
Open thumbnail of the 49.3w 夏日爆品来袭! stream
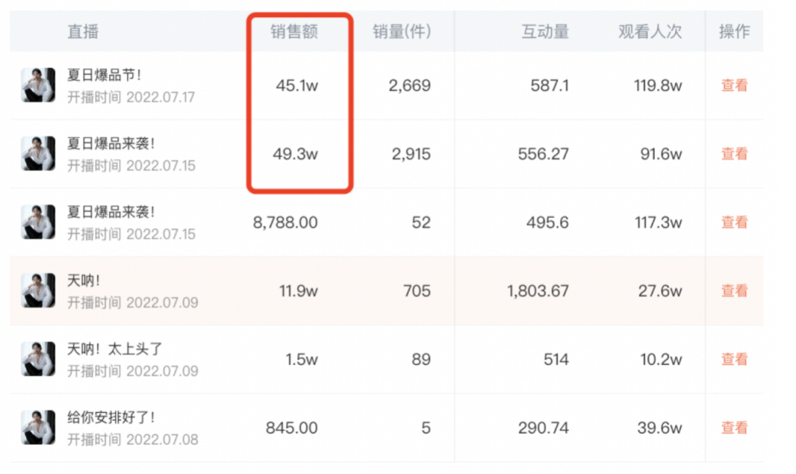(x=38, y=154)
